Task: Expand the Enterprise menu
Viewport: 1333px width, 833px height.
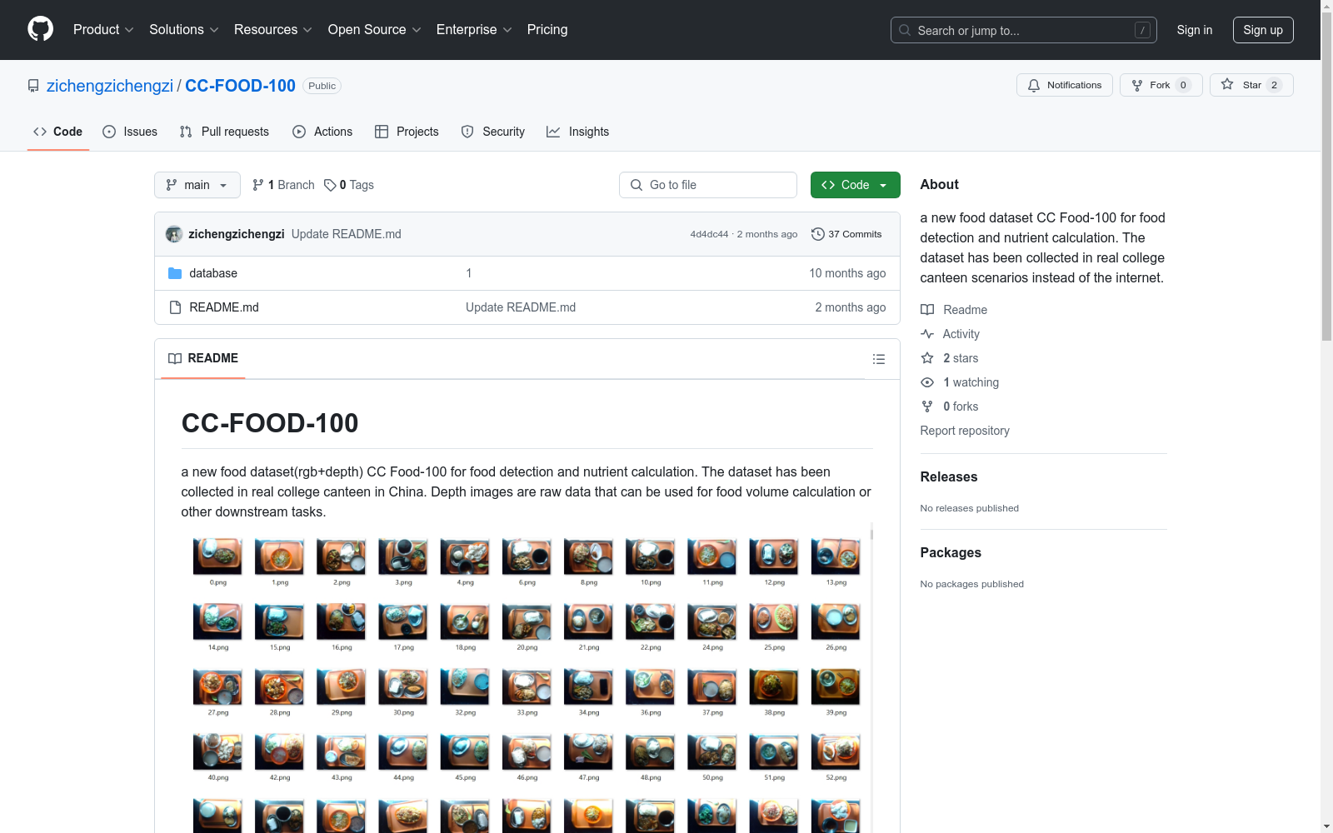Action: click(474, 30)
